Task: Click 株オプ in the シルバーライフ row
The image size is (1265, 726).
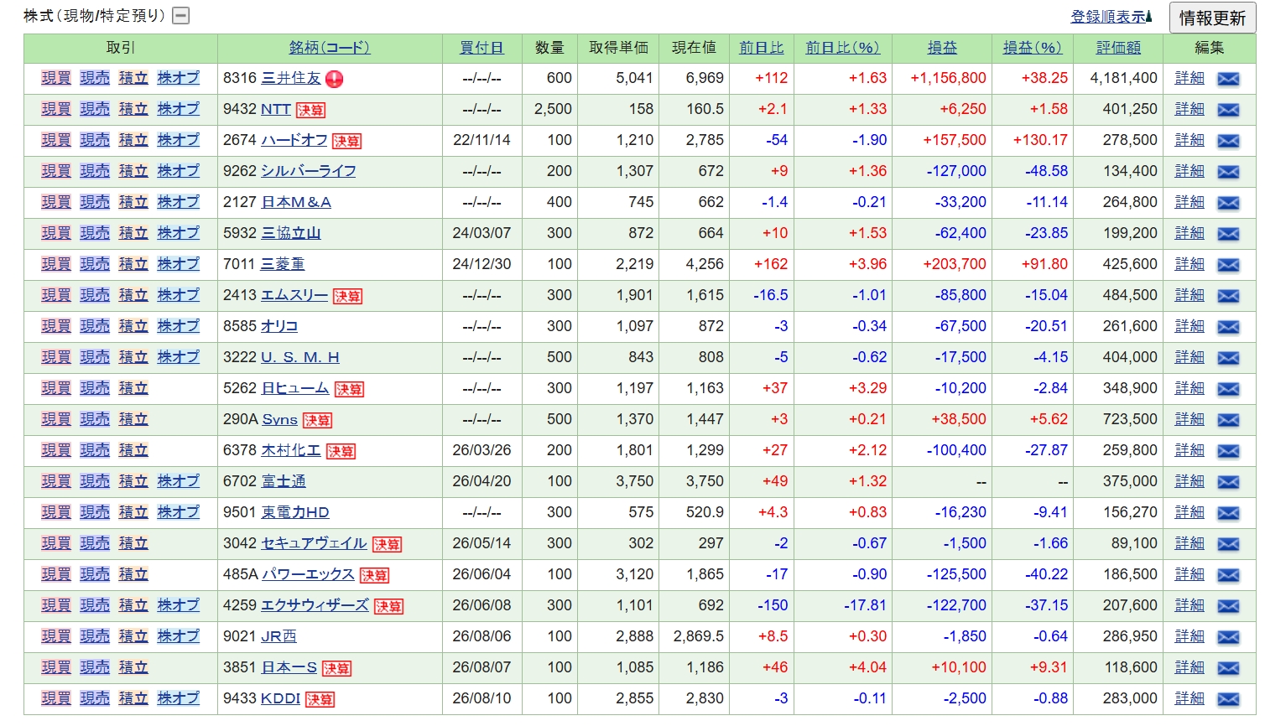Action: click(x=179, y=171)
